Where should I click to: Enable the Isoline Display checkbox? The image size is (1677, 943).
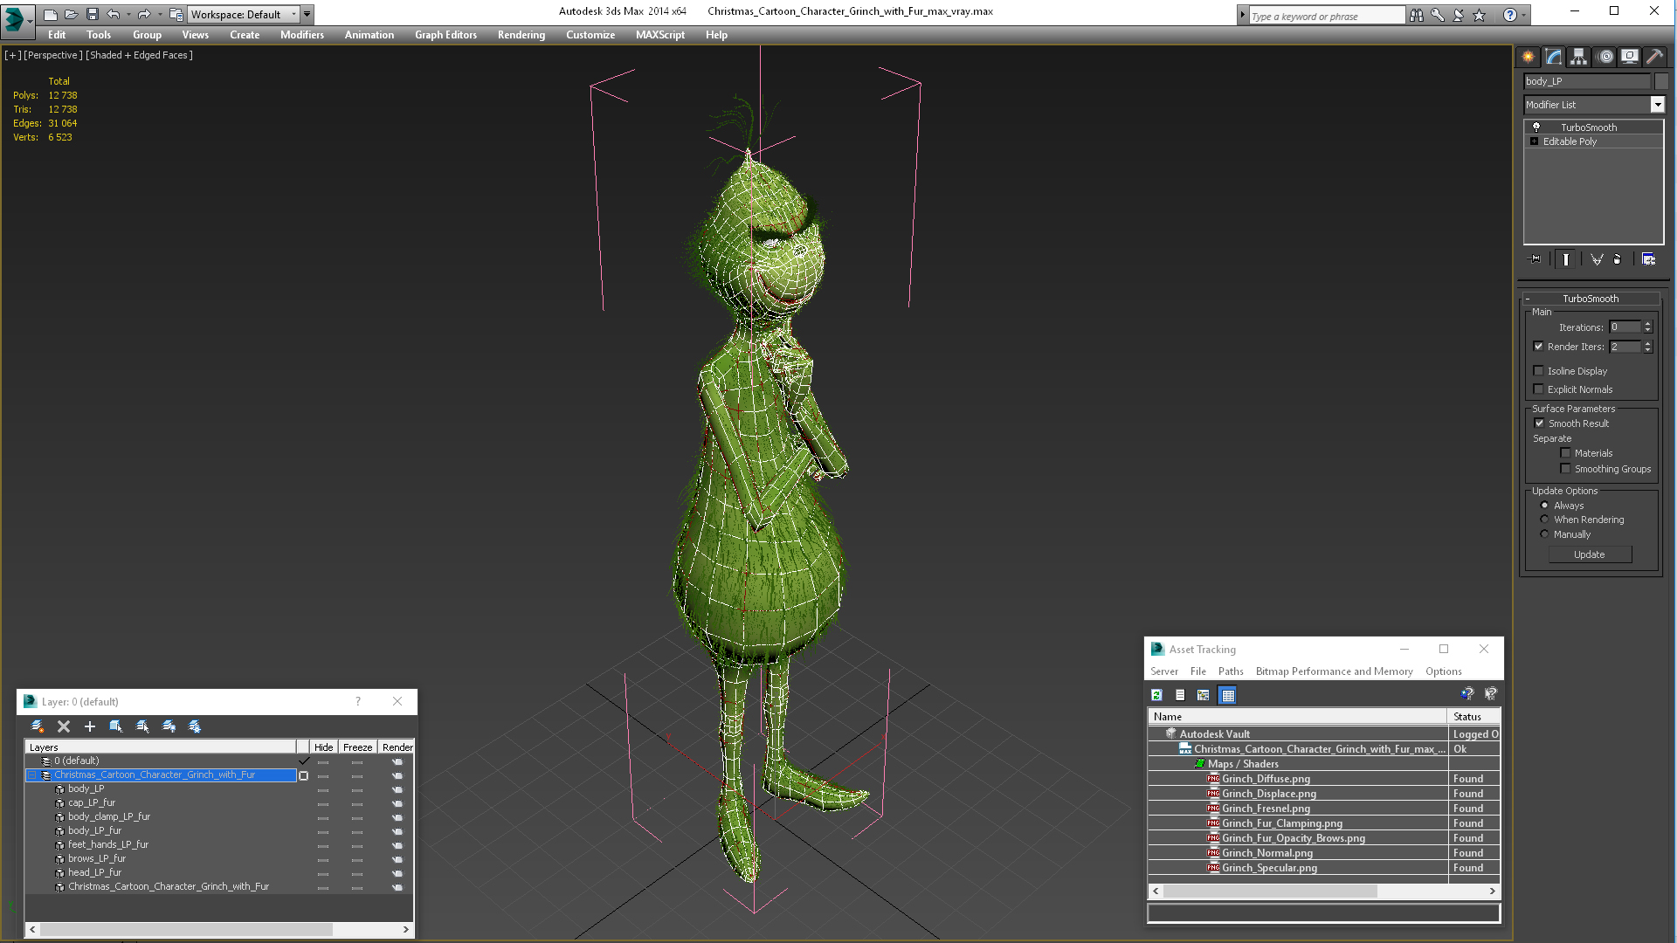(x=1538, y=371)
